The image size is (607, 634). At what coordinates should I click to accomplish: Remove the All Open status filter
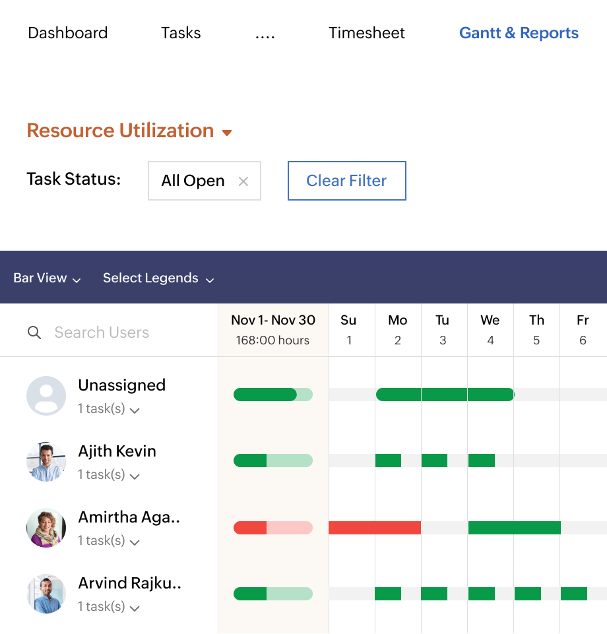pos(243,181)
